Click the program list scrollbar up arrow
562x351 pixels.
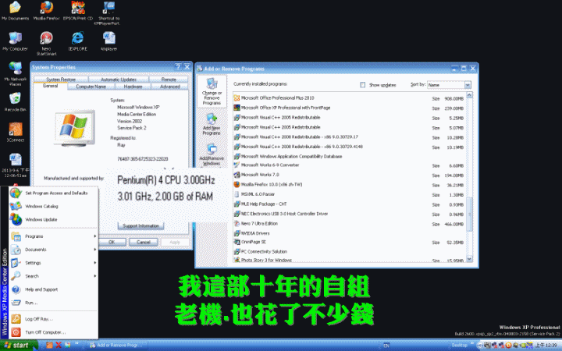coord(470,95)
